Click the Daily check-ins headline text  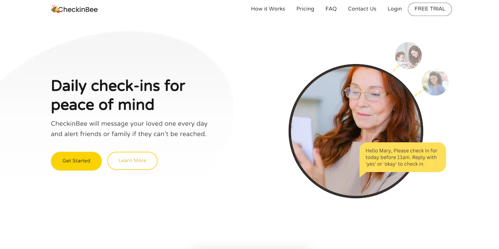(x=118, y=95)
